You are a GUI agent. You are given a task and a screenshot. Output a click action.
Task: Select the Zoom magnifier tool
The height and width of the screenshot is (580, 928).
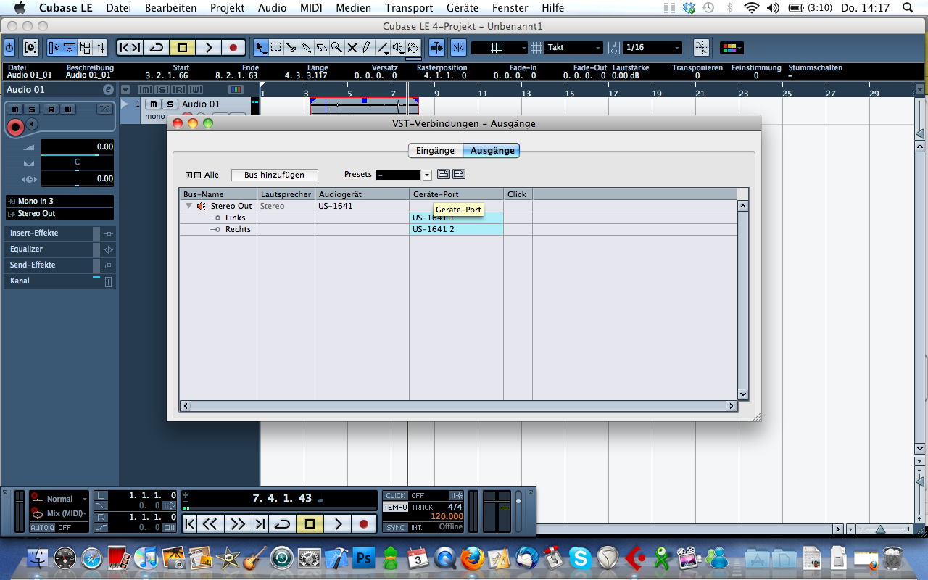point(336,48)
